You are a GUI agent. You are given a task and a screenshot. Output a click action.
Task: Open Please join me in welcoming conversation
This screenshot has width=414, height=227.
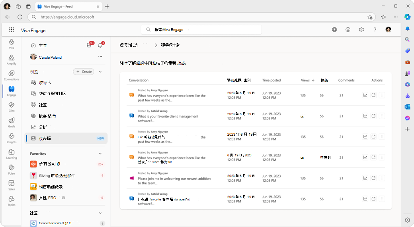click(174, 181)
